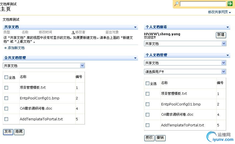The width and height of the screenshot is (235, 144).
Task: Click the 修改者 column header
Action: (x=80, y=32)
